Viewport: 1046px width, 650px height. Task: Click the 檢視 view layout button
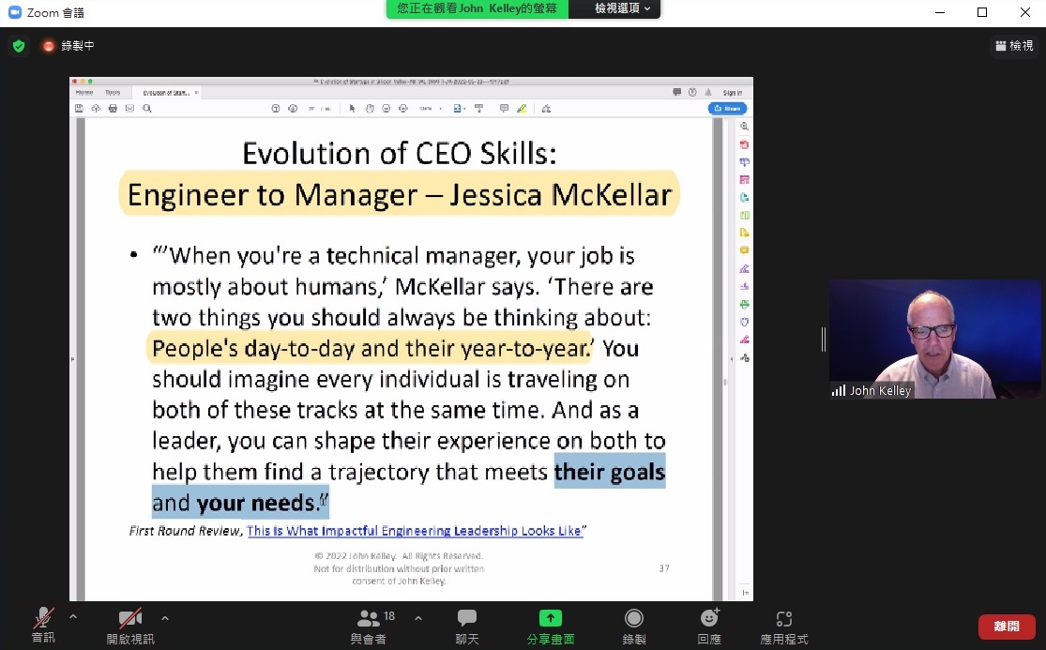coord(1014,45)
